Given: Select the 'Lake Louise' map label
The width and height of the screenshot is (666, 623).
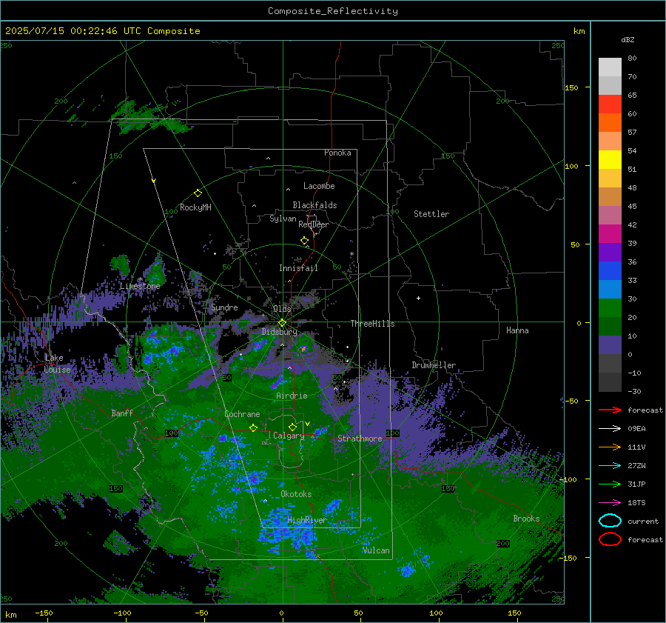Looking at the screenshot, I should [x=57, y=364].
